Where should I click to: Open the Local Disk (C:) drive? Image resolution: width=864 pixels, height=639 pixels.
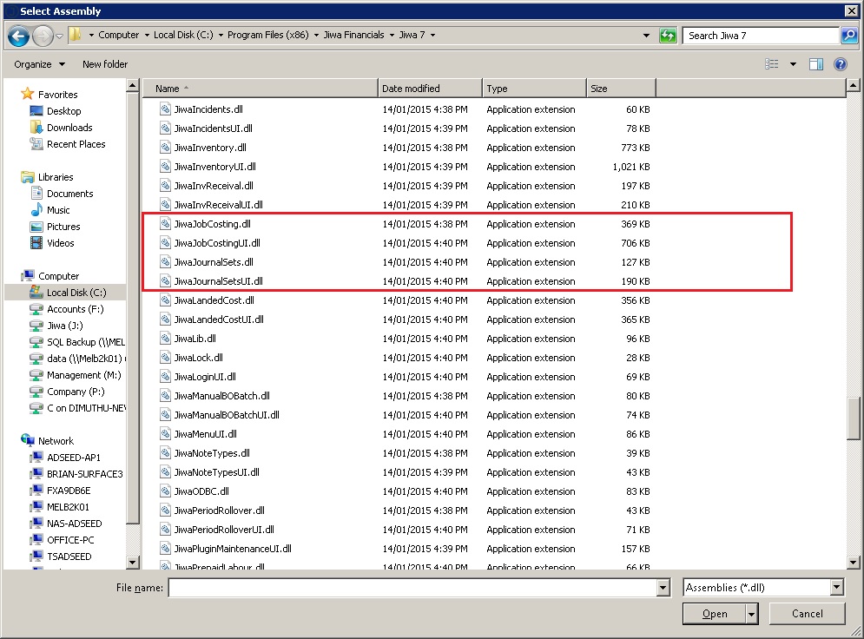coord(76,293)
